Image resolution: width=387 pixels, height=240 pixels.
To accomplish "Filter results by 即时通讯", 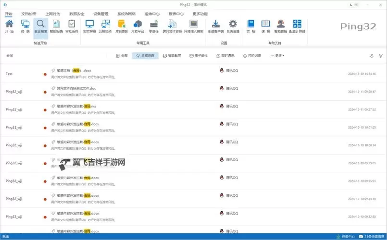I will (225, 56).
